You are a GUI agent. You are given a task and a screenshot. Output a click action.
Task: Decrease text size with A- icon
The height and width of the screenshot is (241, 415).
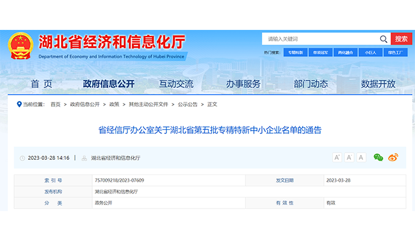pos(349,157)
